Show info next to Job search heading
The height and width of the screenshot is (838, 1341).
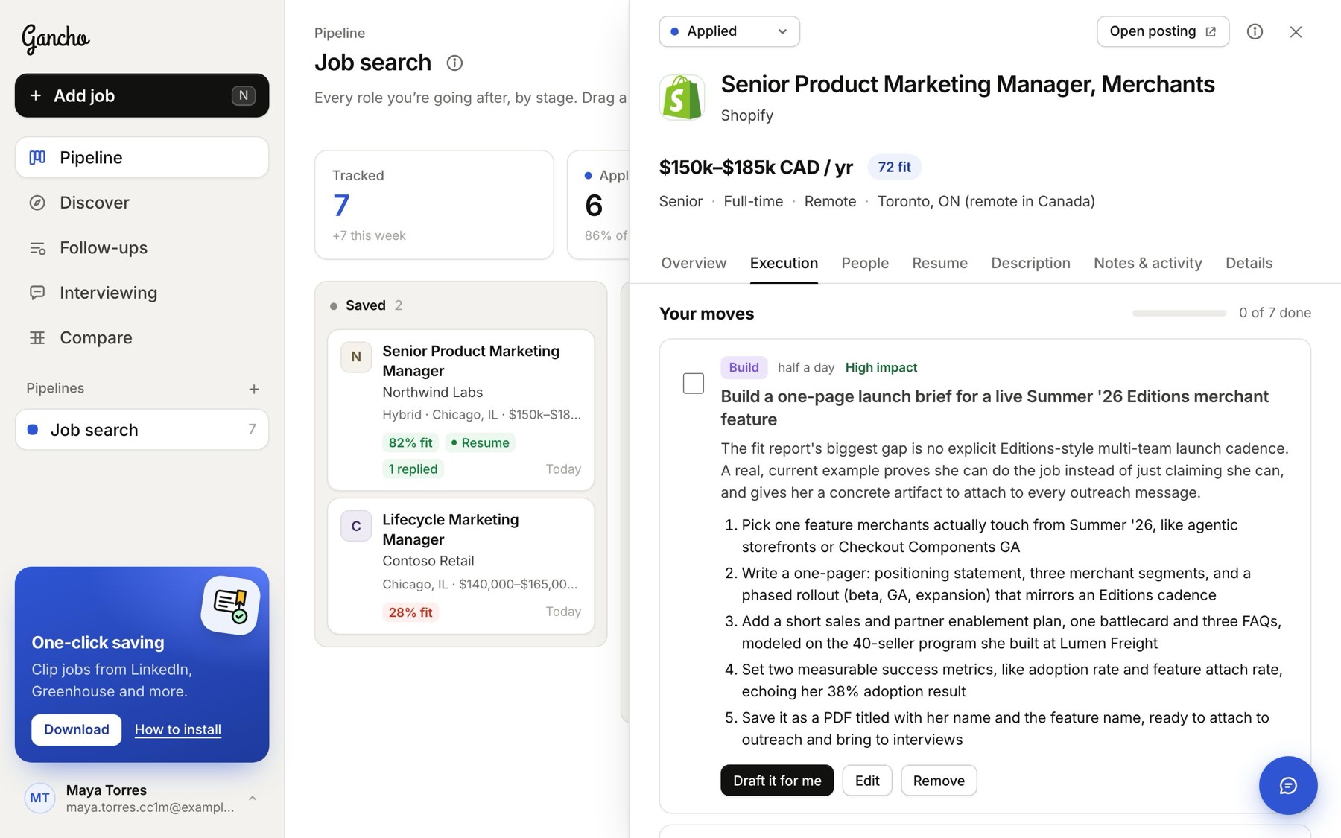[454, 63]
